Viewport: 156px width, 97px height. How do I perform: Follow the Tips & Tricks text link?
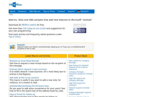[15, 37]
